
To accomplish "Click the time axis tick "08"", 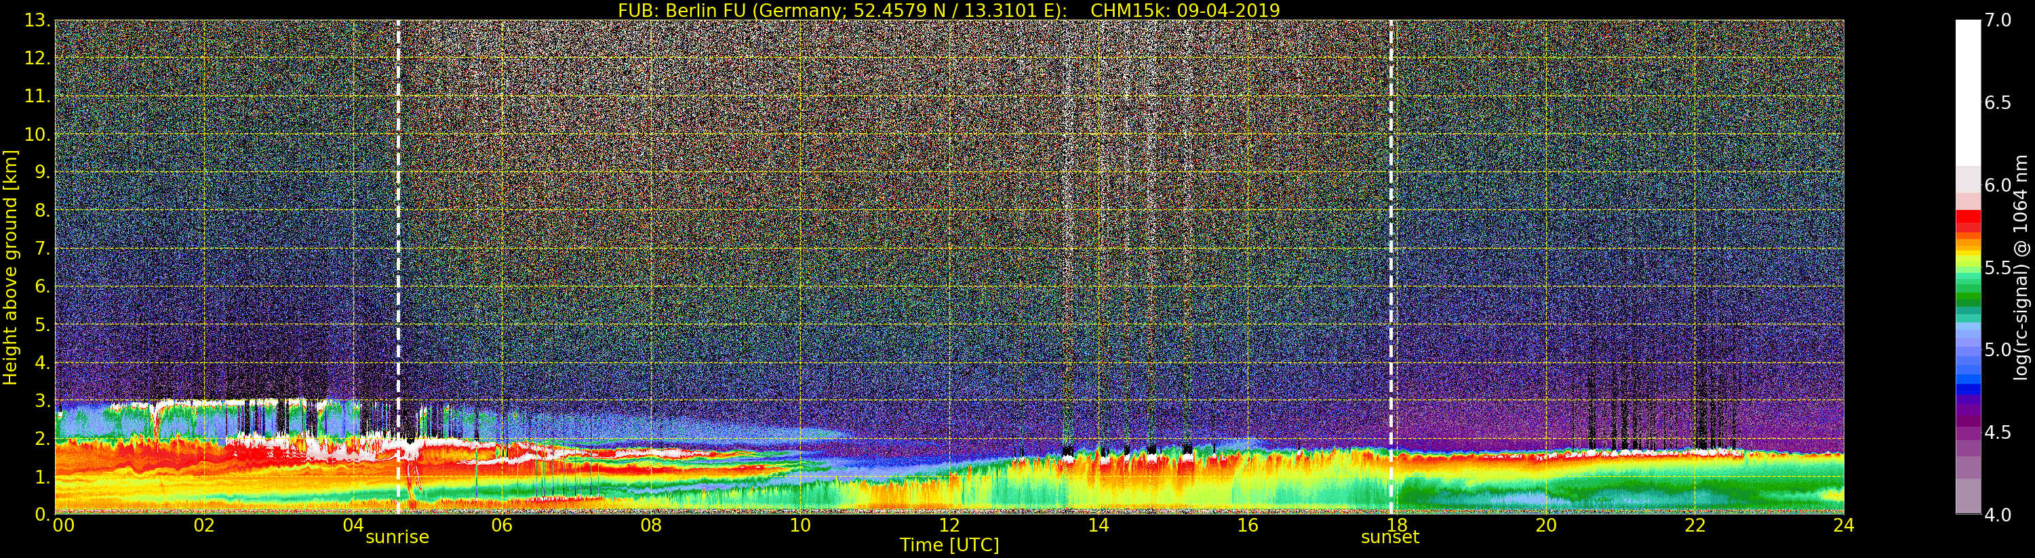I will pyautogui.click(x=651, y=525).
